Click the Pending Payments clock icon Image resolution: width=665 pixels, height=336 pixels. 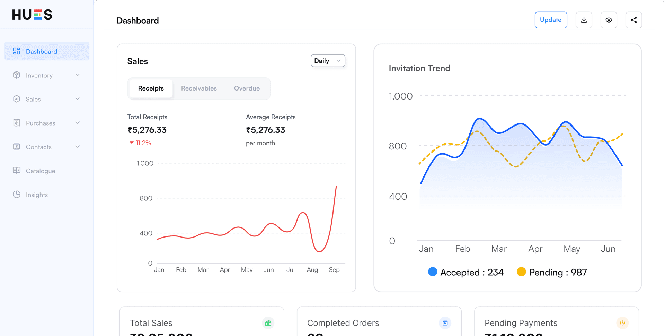click(623, 323)
